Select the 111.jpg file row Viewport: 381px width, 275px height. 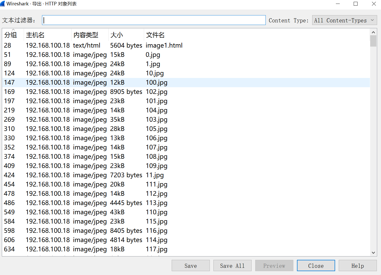coord(186,184)
